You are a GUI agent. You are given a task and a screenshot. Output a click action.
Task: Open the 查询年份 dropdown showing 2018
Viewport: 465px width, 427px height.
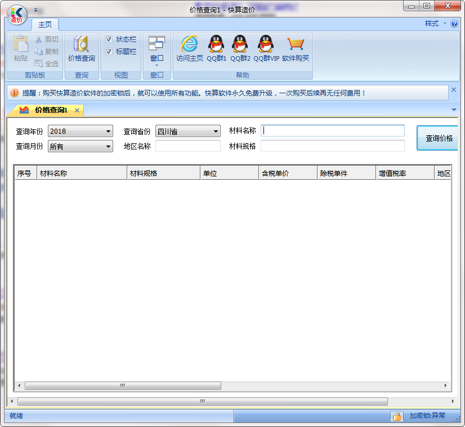point(81,131)
